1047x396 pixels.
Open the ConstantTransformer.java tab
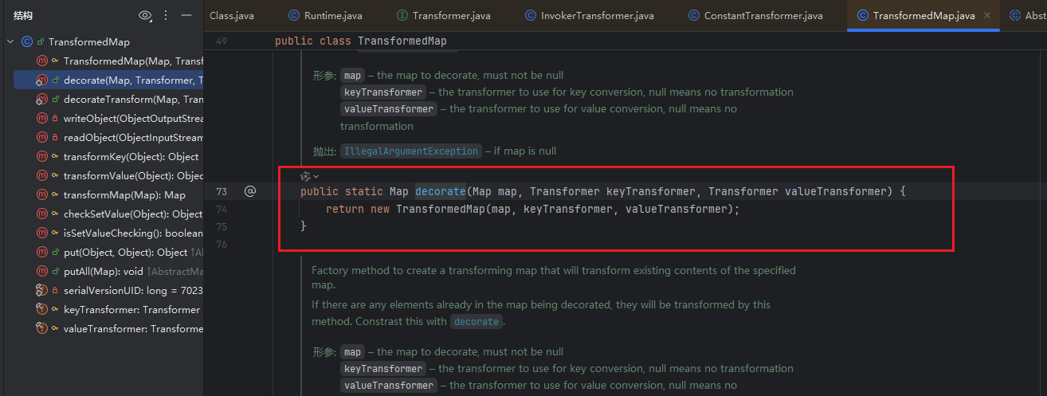click(x=763, y=15)
